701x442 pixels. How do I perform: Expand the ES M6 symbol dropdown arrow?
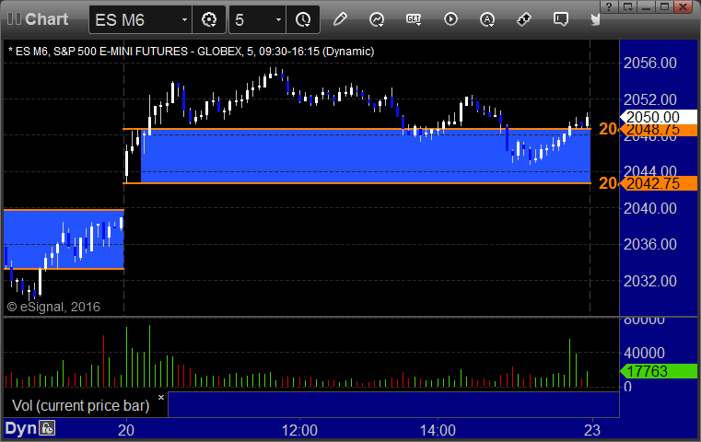184,20
